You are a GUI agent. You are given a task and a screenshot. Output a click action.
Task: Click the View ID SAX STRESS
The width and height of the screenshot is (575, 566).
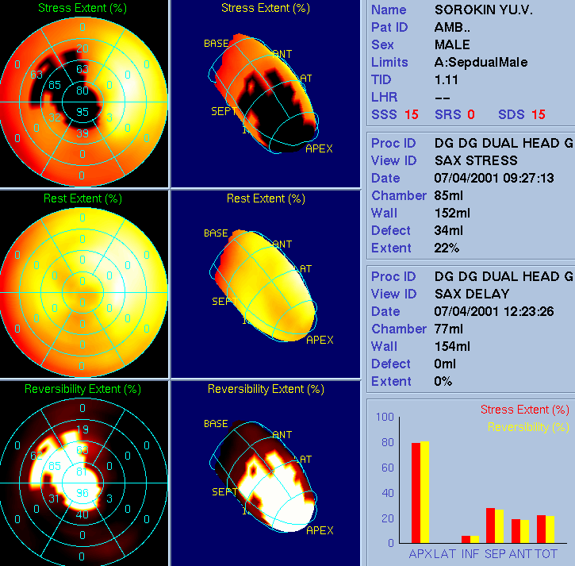point(476,160)
